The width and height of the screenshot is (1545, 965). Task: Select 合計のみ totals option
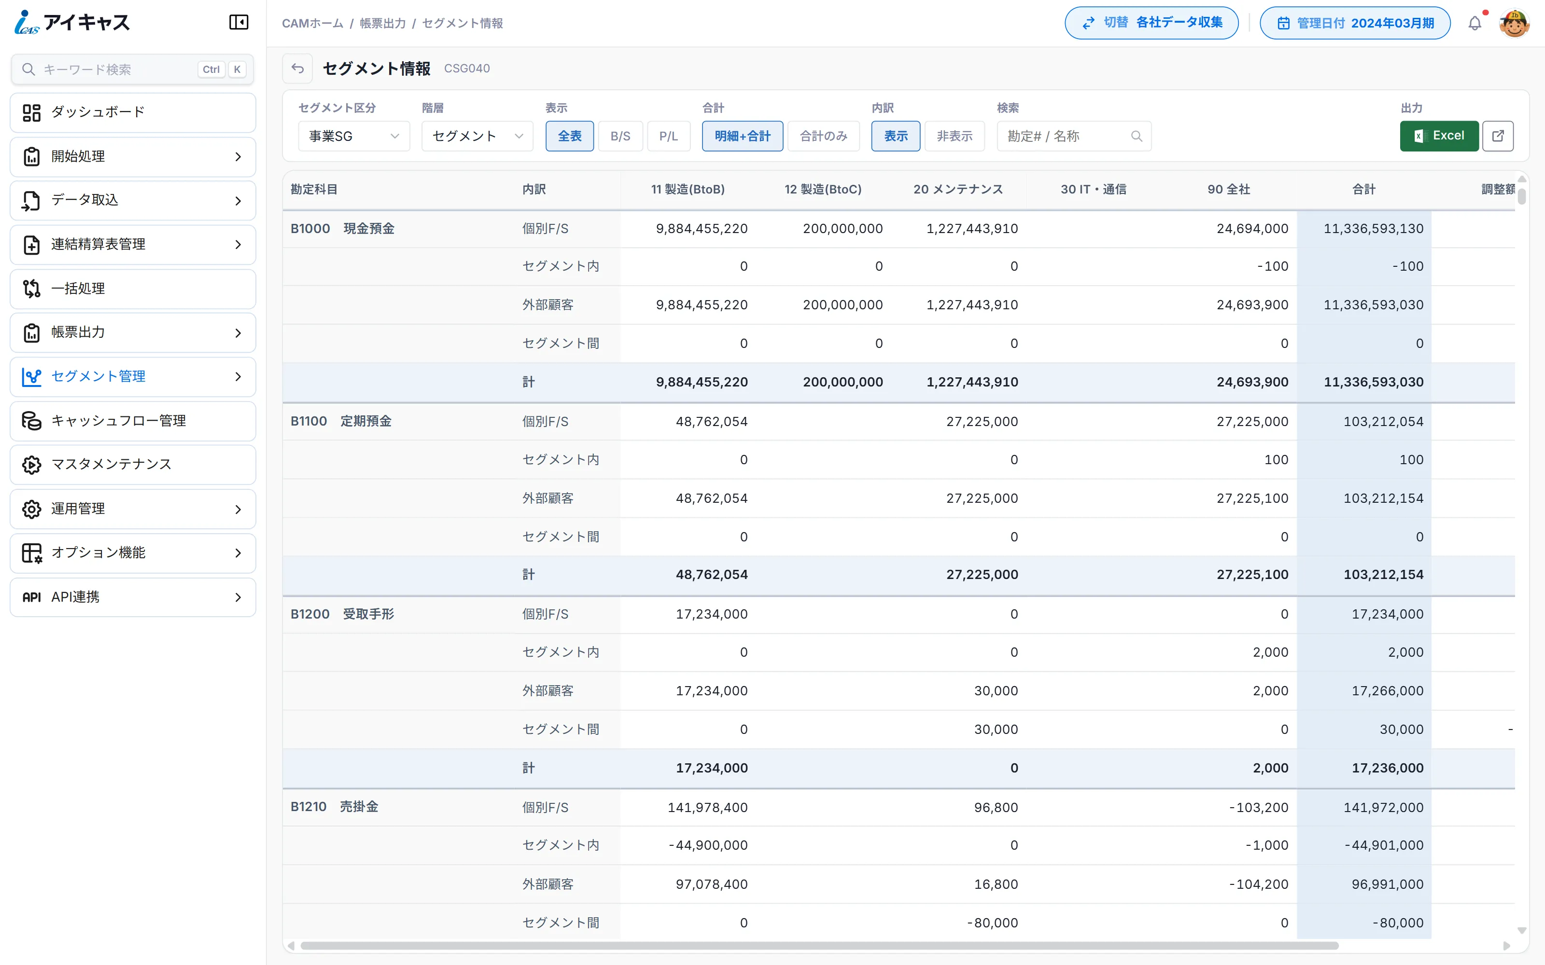coord(824,136)
